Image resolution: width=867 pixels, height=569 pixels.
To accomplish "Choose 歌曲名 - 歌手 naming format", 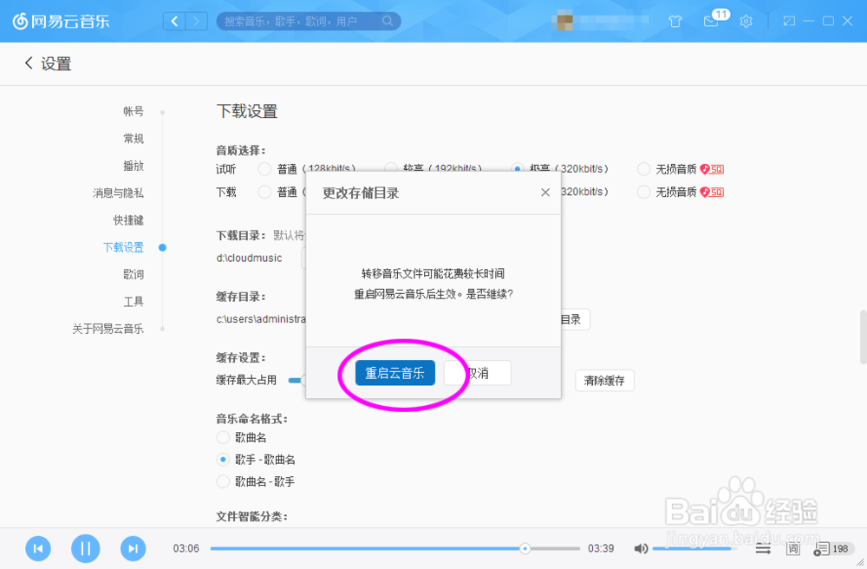I will coord(223,481).
